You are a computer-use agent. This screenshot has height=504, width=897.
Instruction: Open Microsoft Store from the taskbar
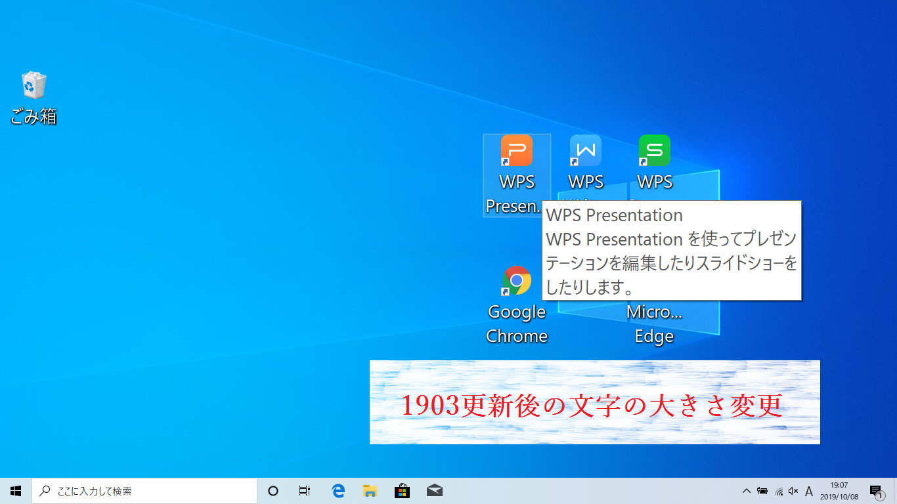402,491
